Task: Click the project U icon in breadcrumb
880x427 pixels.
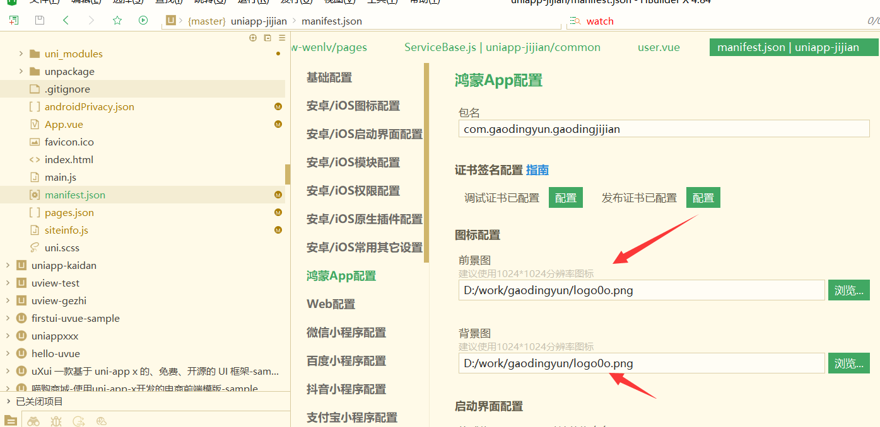Action: click(x=171, y=21)
